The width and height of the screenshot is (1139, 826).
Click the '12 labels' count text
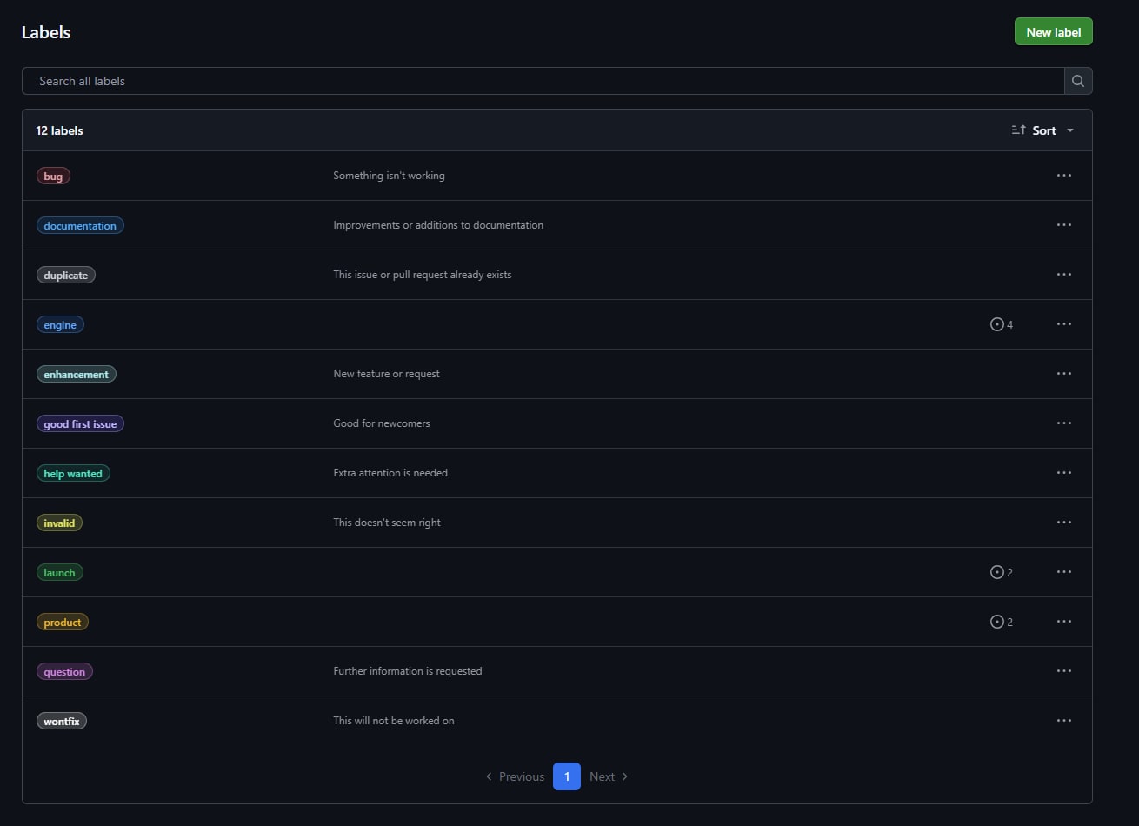(59, 130)
